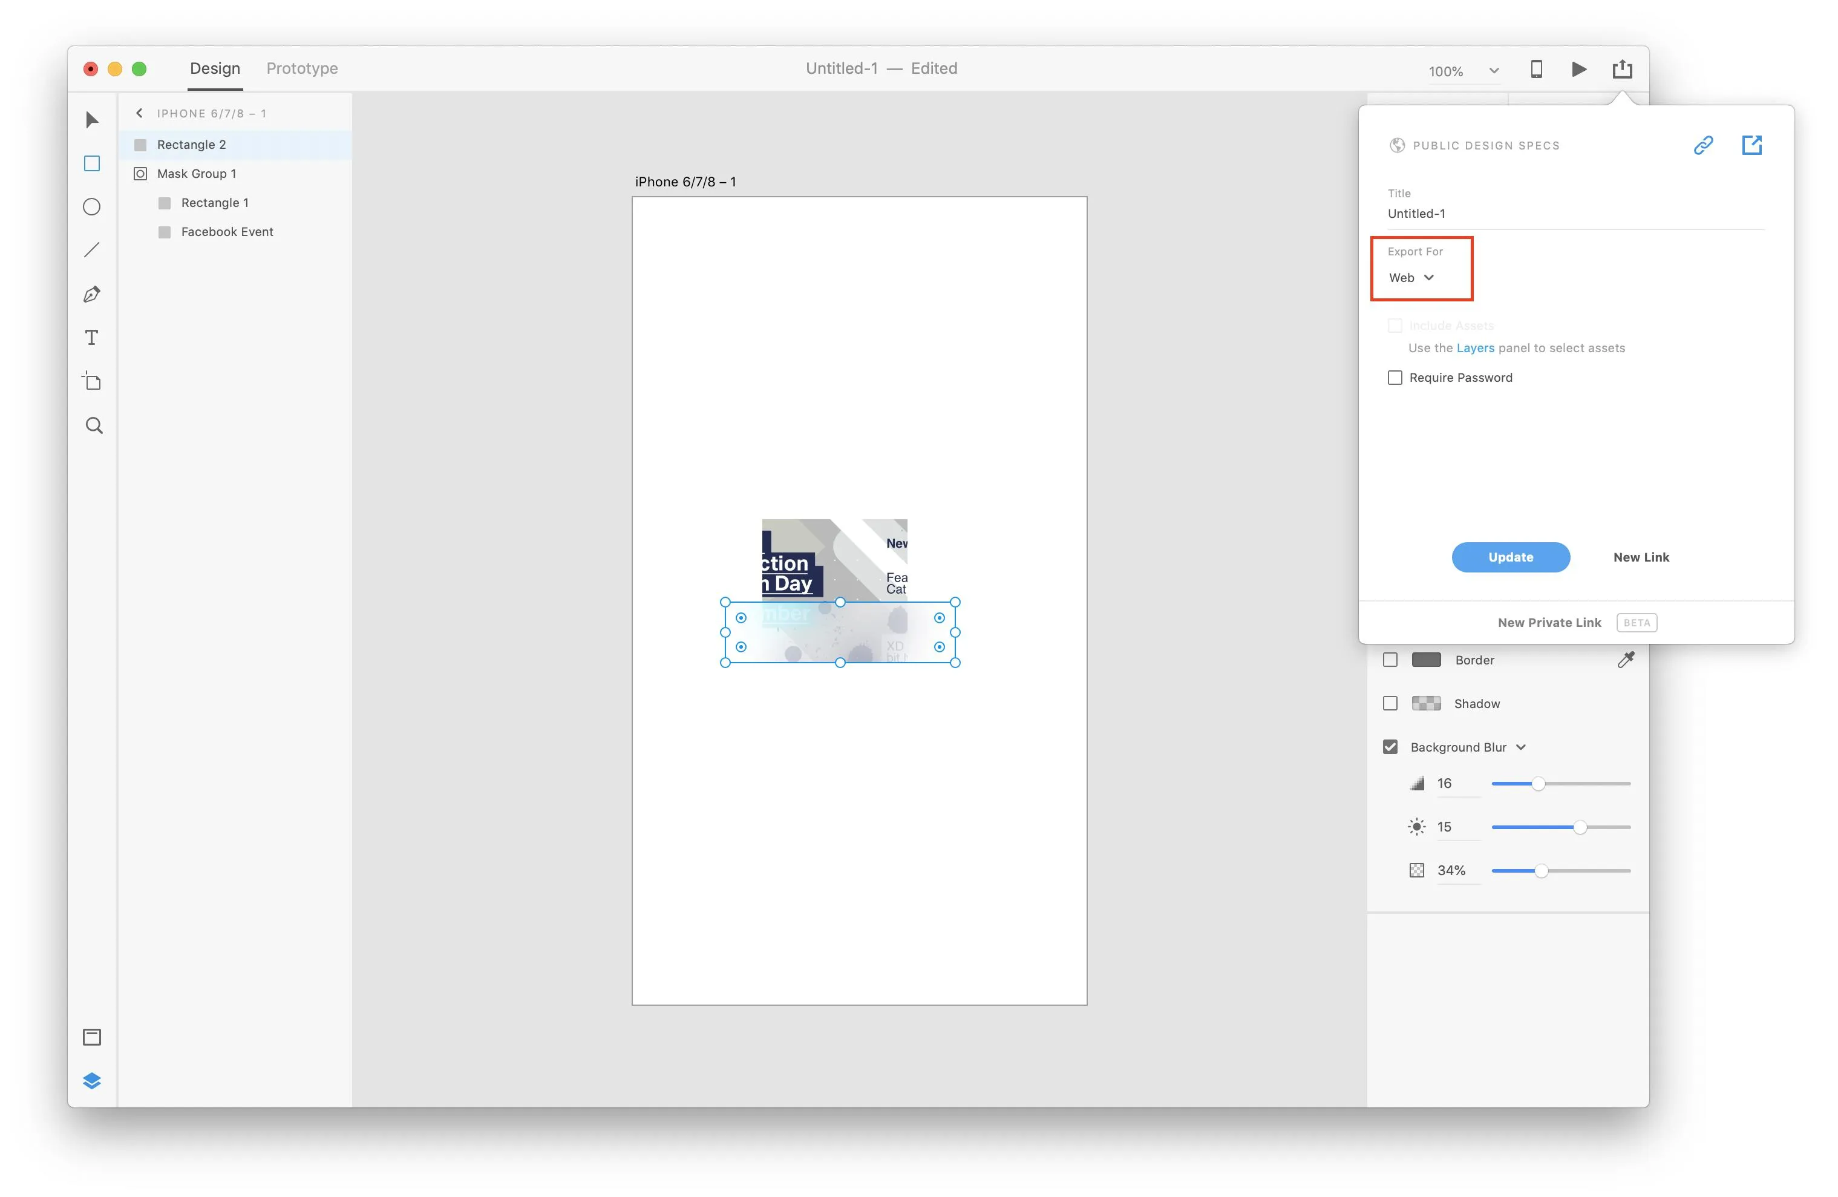1838x1197 pixels.
Task: Click the Share export icon
Action: coord(1622,70)
